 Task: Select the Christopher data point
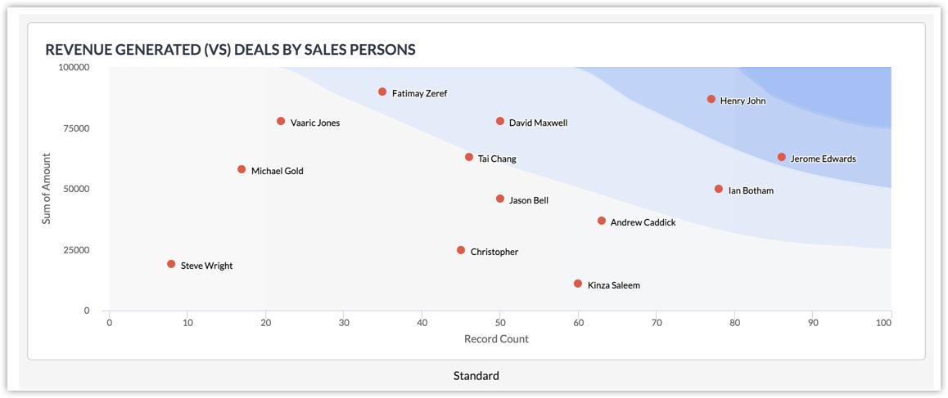pos(461,250)
